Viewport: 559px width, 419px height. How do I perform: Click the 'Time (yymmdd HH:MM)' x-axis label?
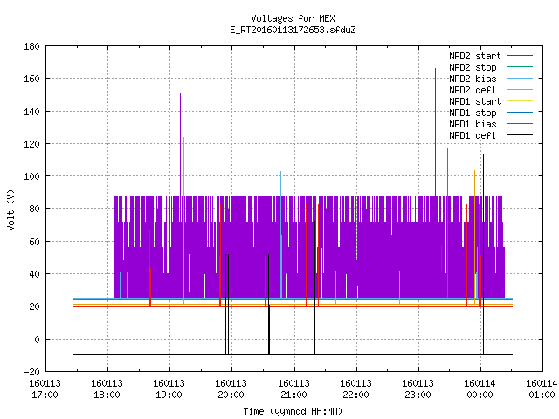(x=293, y=411)
